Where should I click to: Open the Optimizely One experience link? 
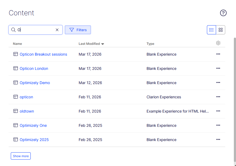tap(33, 125)
